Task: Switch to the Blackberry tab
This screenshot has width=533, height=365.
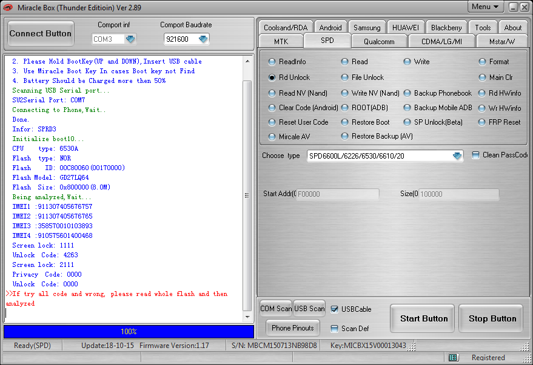Action: (x=446, y=27)
